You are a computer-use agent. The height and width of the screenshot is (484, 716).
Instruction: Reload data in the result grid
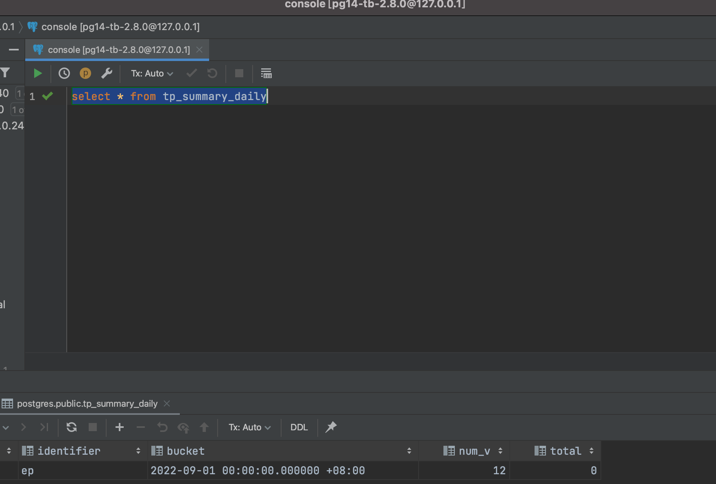[x=72, y=427]
